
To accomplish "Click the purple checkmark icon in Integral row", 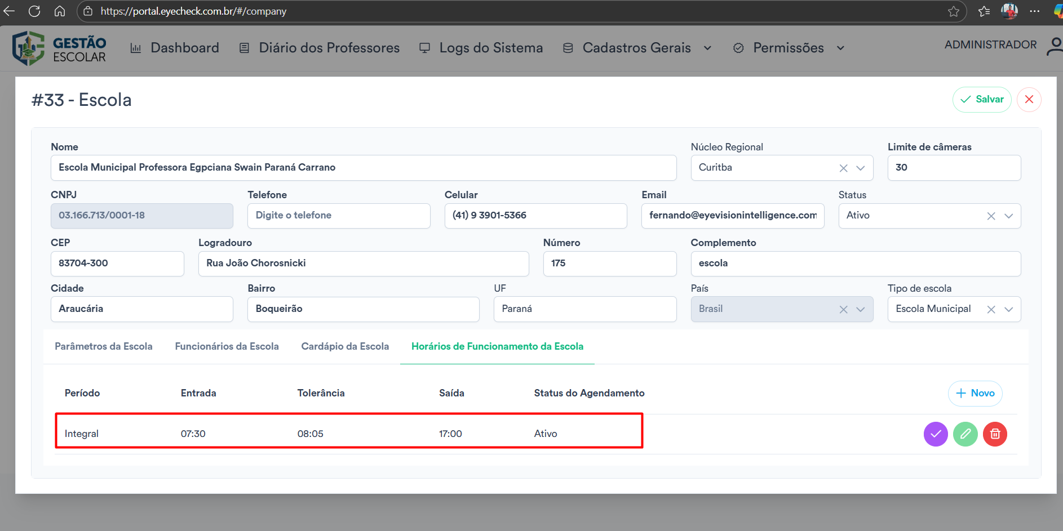I will 935,434.
